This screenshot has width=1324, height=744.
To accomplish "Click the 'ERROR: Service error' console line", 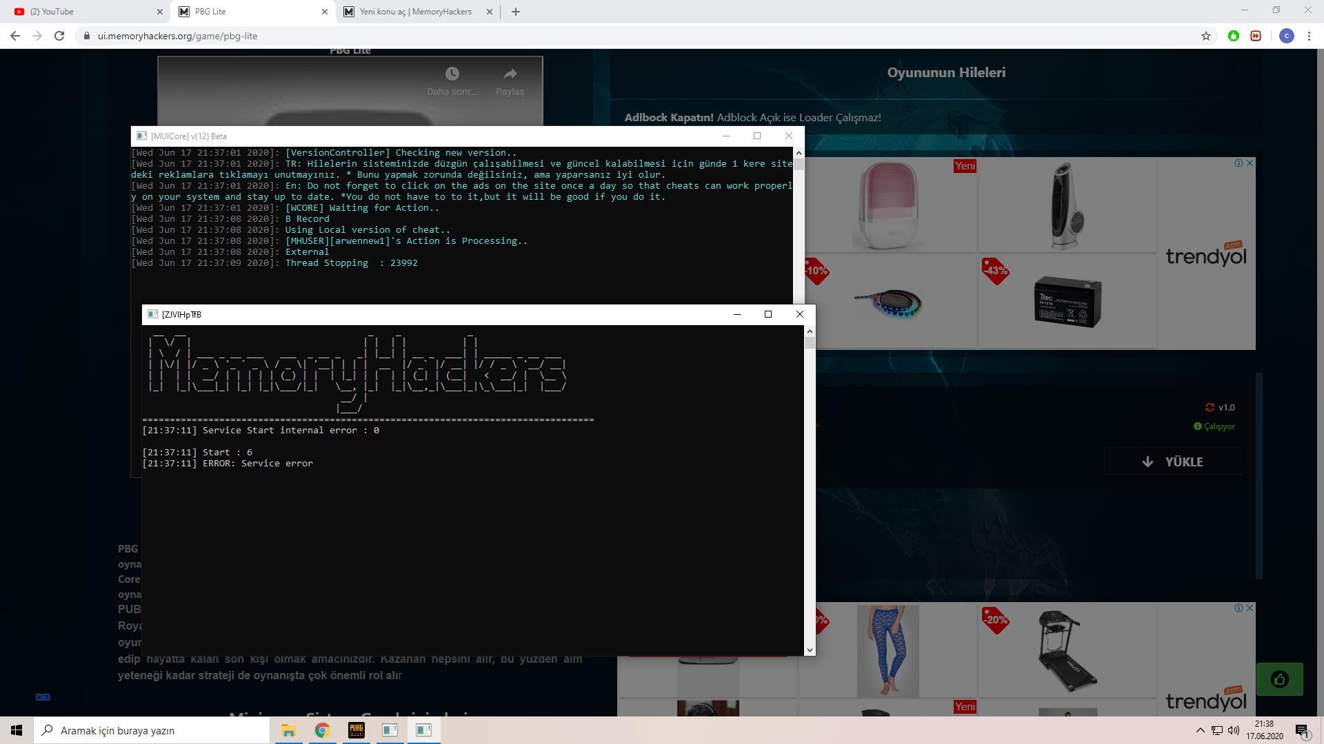I will (228, 464).
